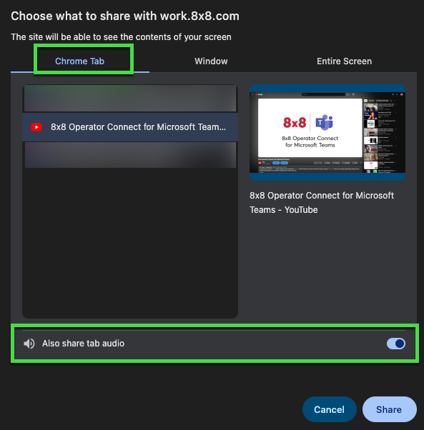Screen dimensions: 424x430
Task: Click the 8x8 logo in the preview
Action: [x=294, y=123]
